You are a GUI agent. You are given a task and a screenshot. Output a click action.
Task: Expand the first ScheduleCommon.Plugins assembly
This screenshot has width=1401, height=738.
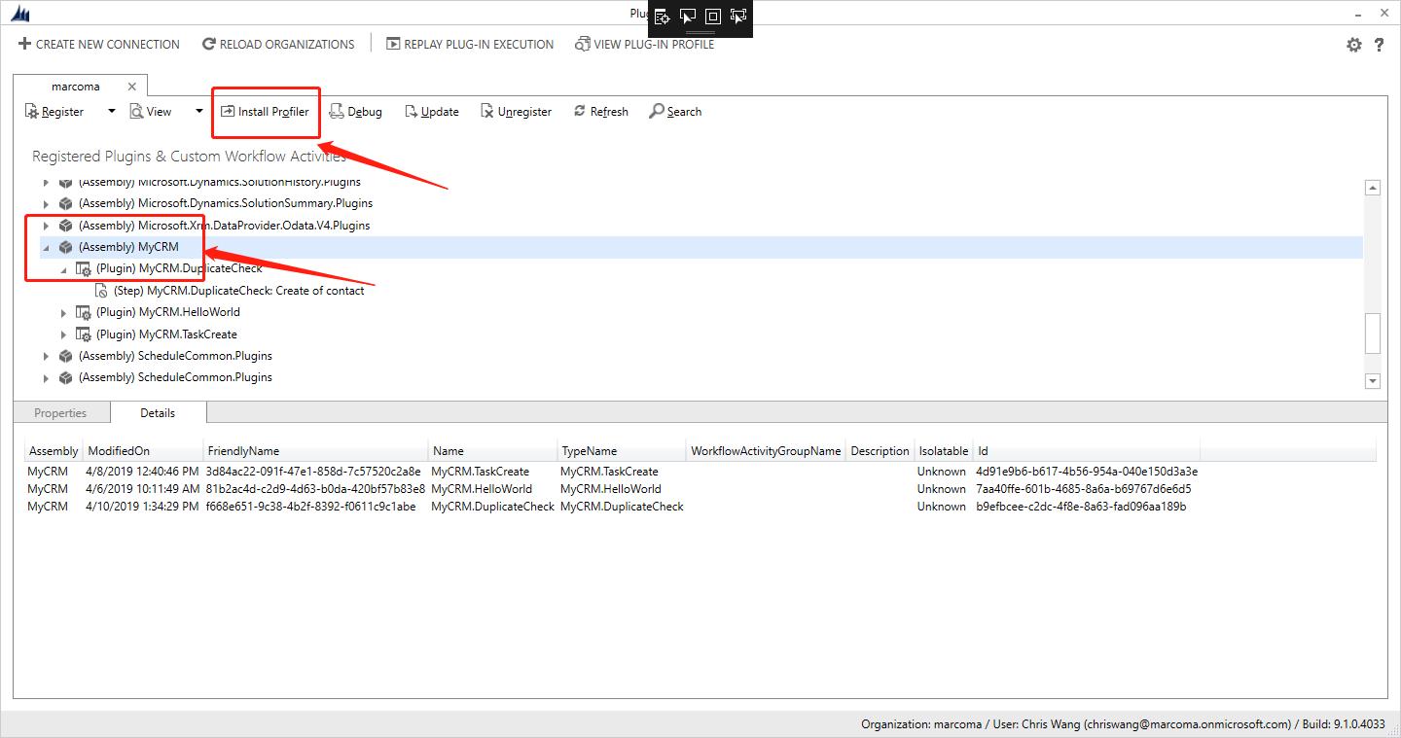point(46,356)
